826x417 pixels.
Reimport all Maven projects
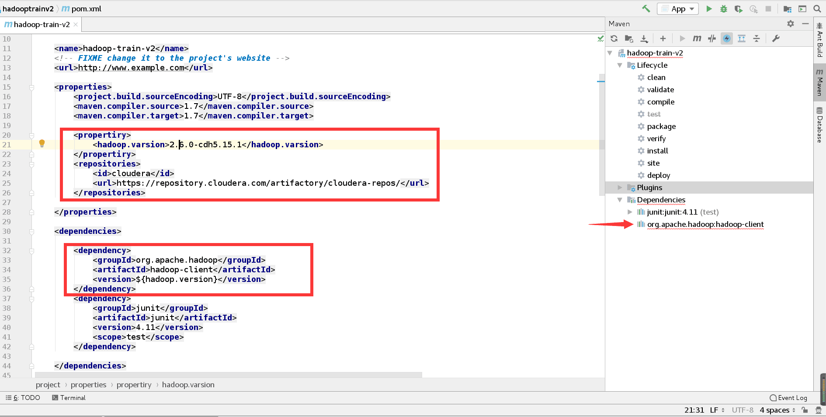coord(614,38)
